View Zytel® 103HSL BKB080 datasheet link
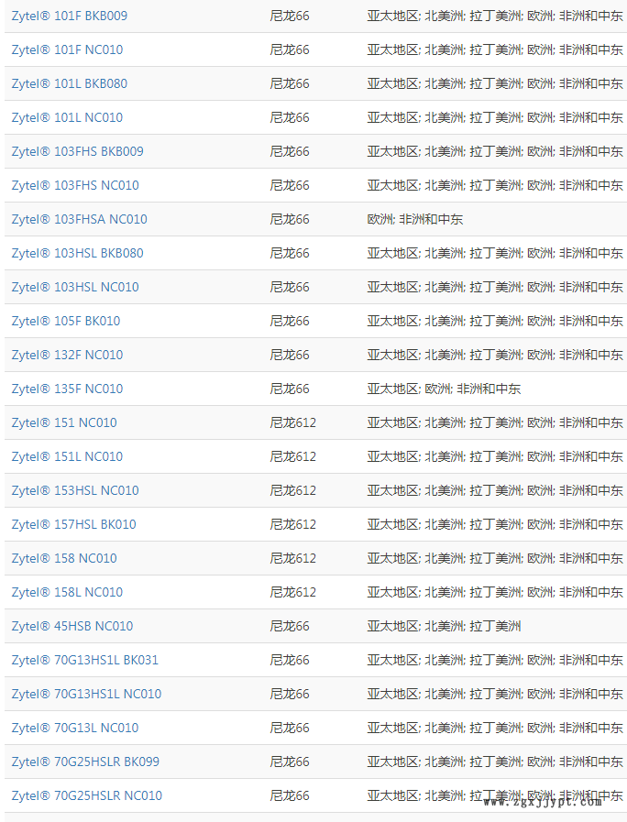 tap(78, 253)
